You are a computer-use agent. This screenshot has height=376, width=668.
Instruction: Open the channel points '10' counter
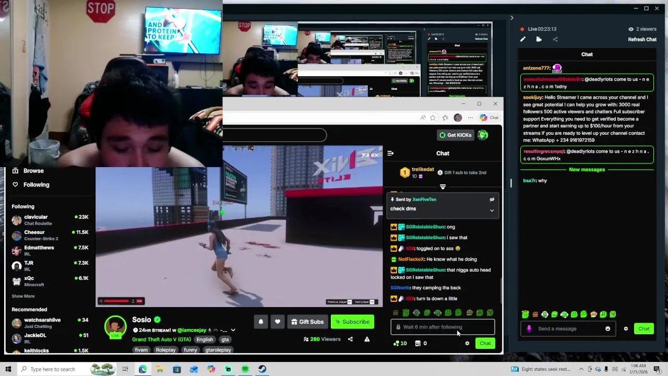400,344
